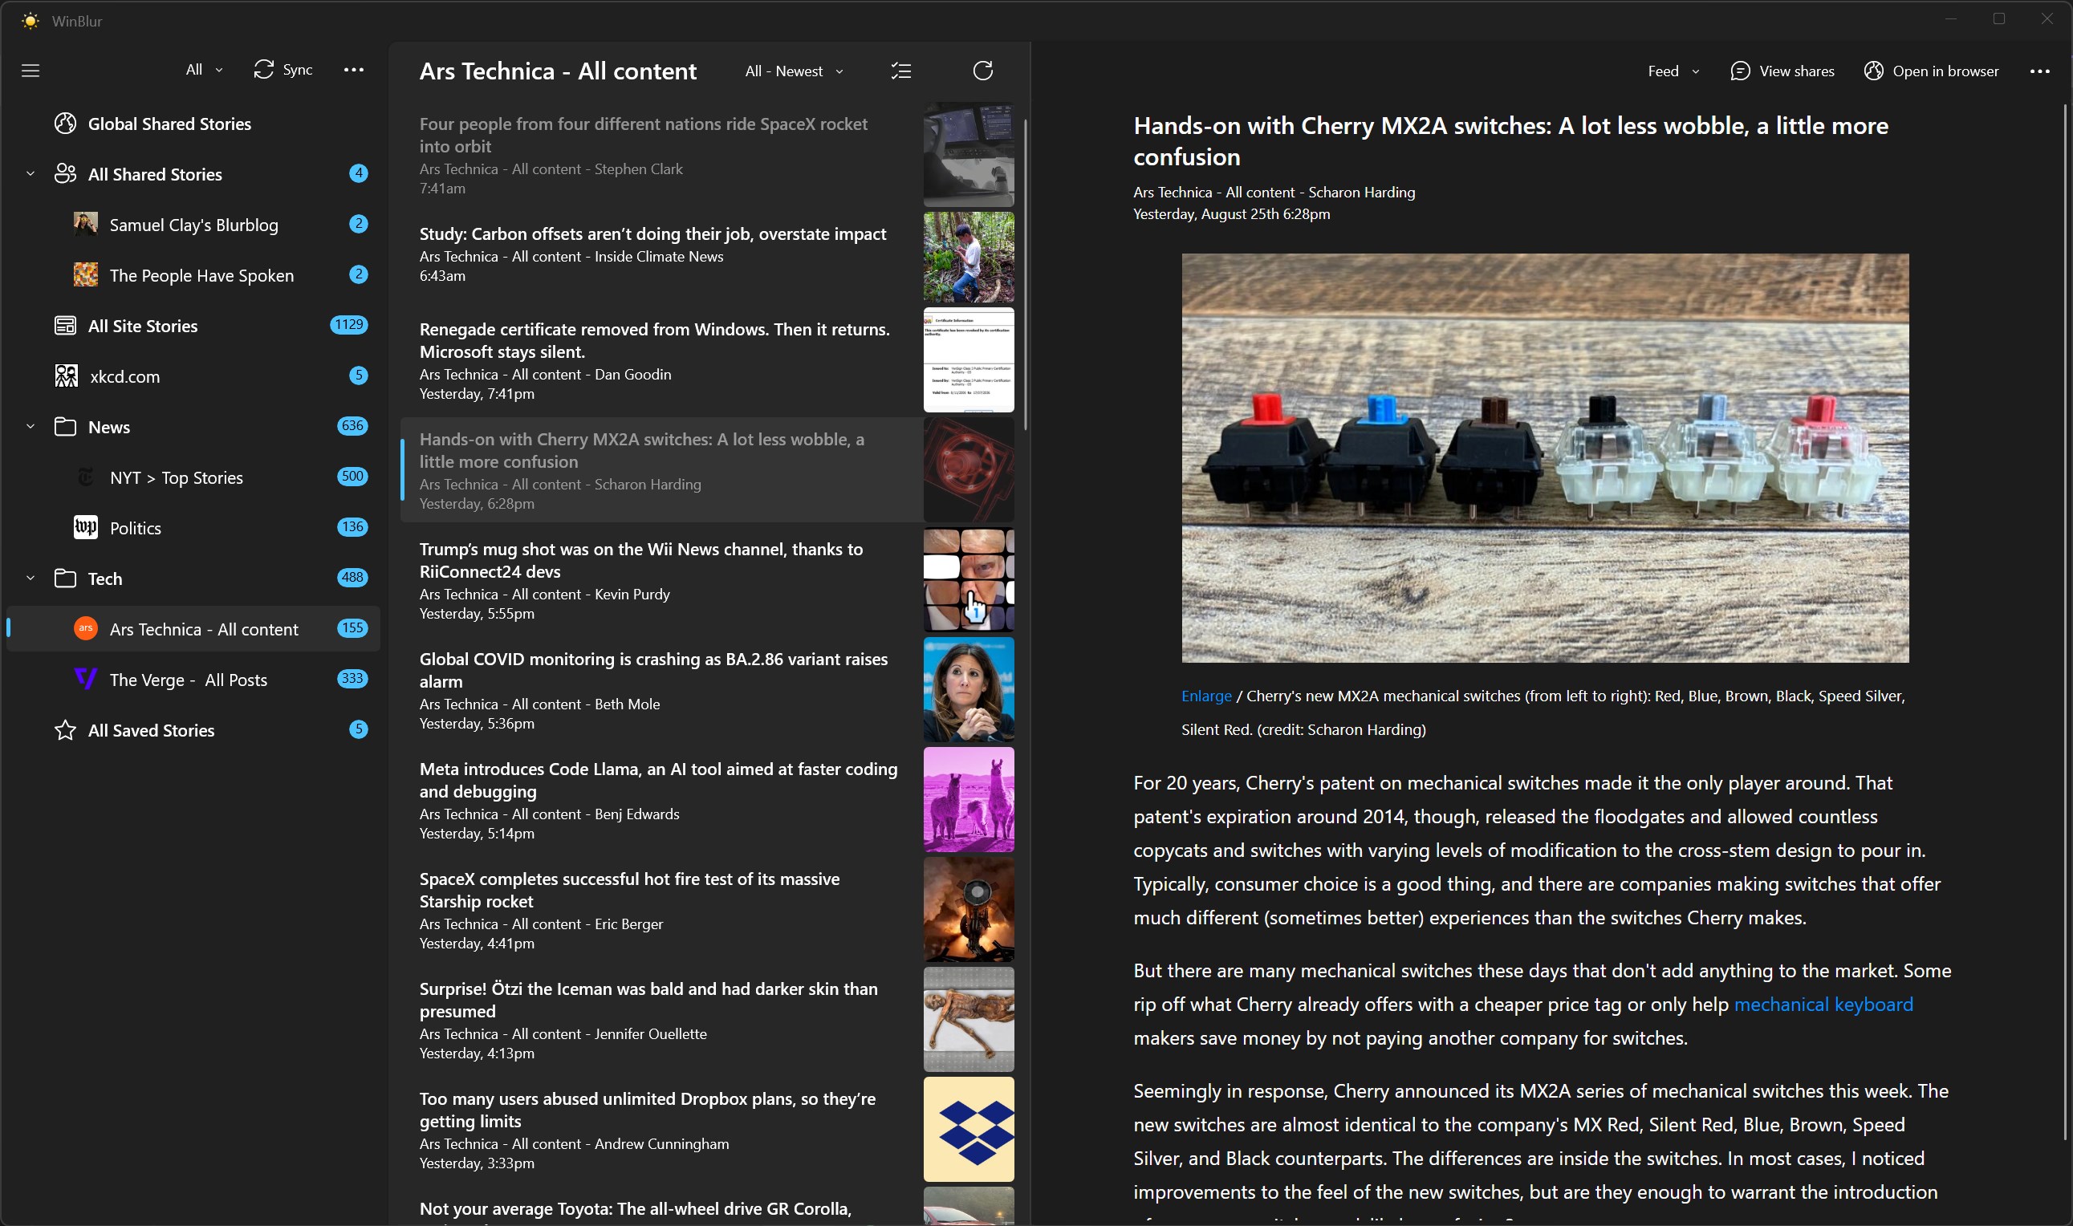Open the Dropbox plans story thumbnail

[969, 1130]
